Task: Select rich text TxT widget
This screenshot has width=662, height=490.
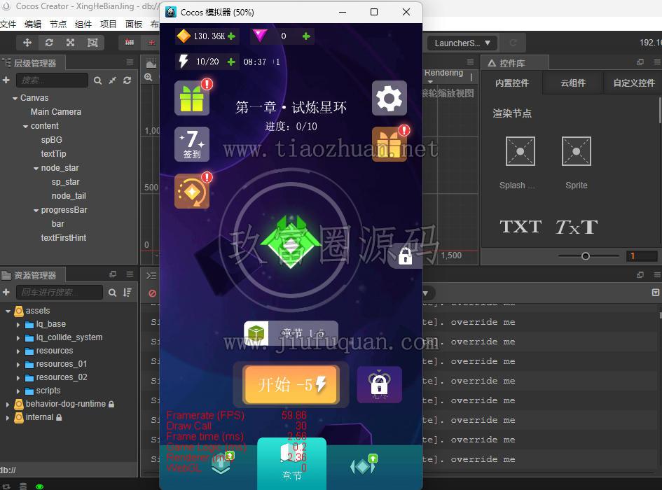Action: tap(577, 227)
